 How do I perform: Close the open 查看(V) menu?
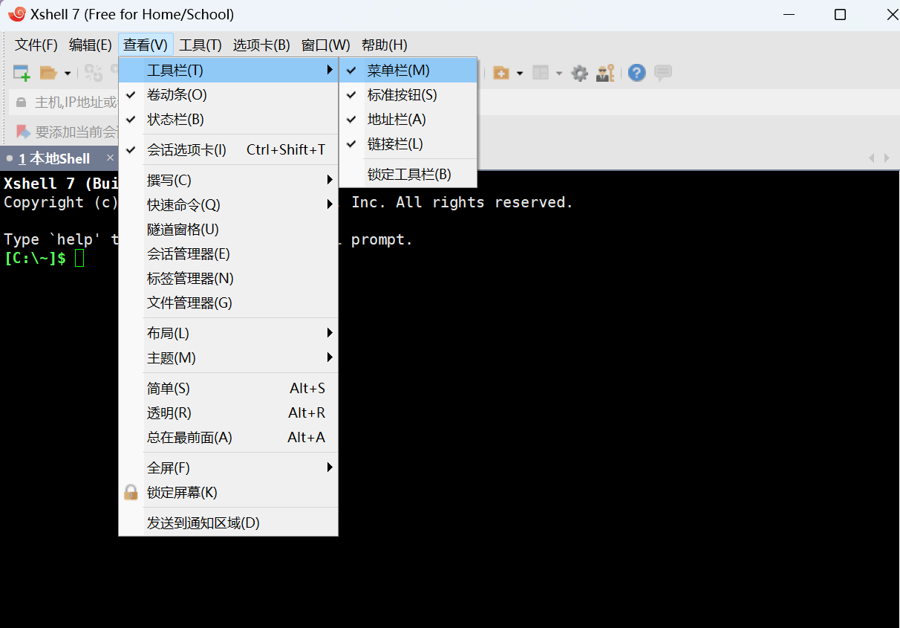[x=146, y=45]
